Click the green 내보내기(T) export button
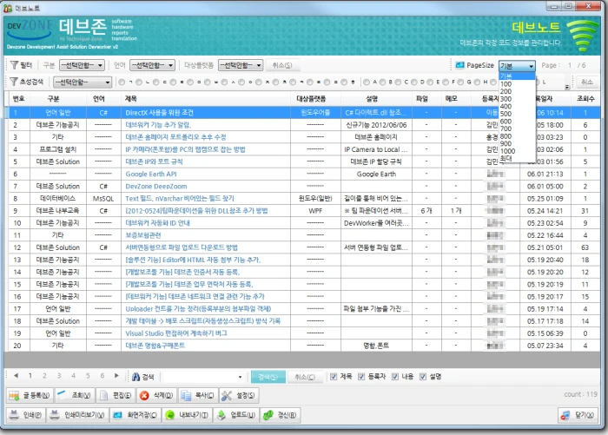 pos(188,415)
